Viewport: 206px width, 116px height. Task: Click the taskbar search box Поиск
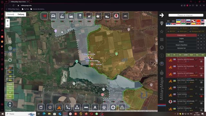click(x=21, y=114)
